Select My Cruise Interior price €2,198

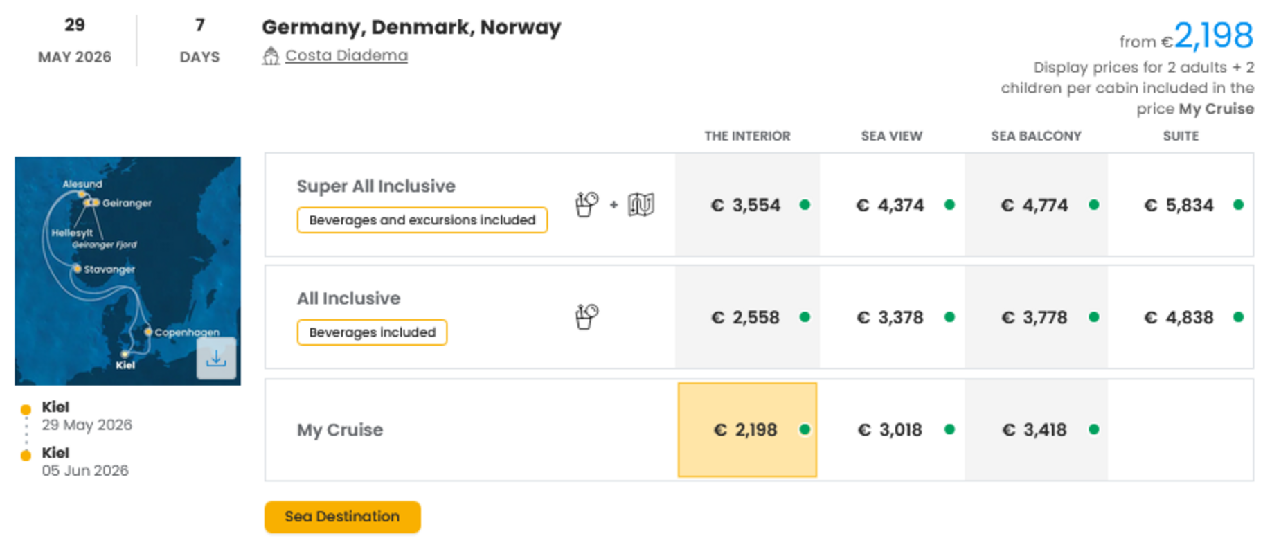[746, 430]
